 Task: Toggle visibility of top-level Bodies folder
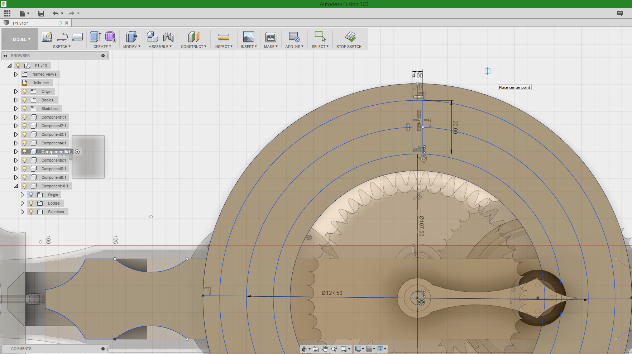[x=25, y=100]
